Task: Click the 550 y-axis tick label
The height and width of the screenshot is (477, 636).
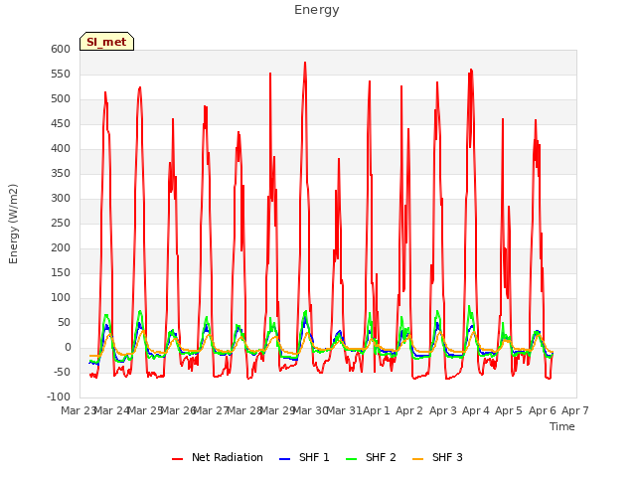Action: click(x=61, y=75)
